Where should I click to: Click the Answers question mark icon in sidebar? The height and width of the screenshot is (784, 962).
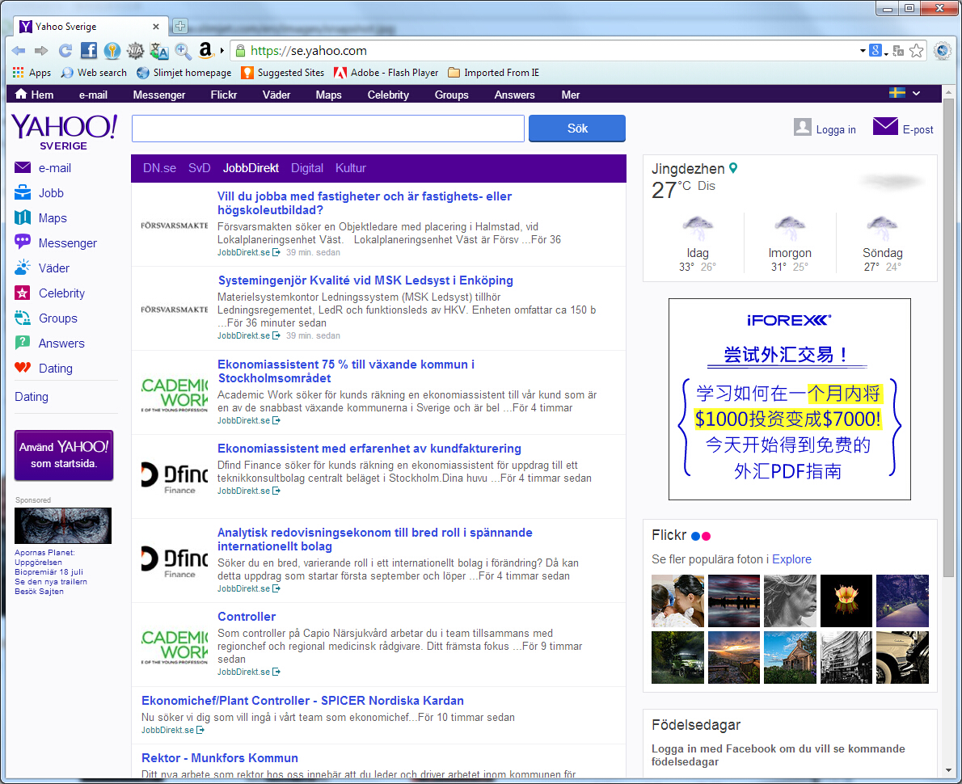[x=23, y=343]
